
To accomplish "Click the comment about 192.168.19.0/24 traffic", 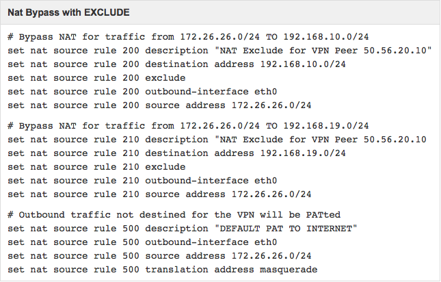I will (188, 126).
